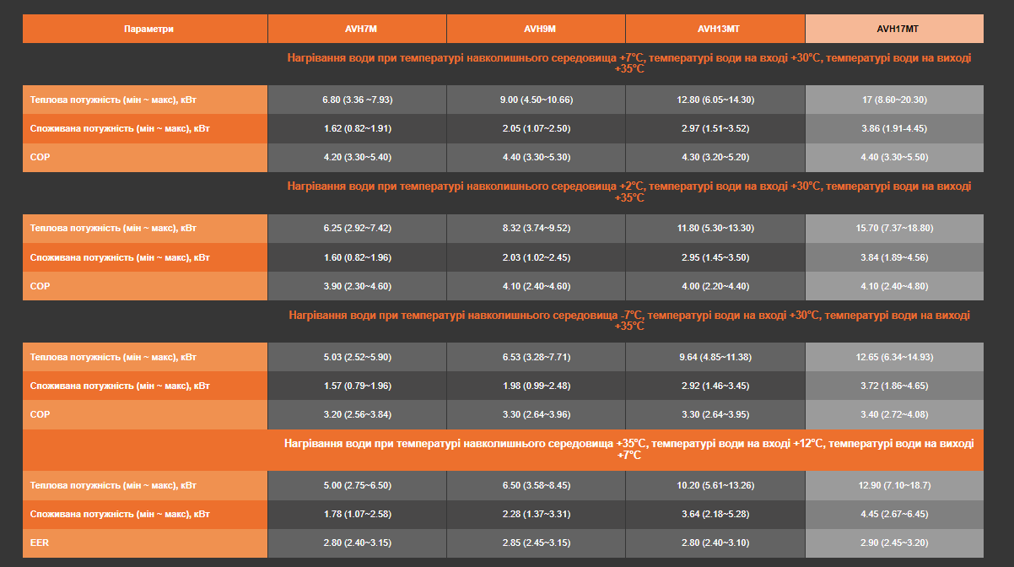Click the EER row label
Screen dimensions: 1014x567
pyautogui.click(x=145, y=543)
